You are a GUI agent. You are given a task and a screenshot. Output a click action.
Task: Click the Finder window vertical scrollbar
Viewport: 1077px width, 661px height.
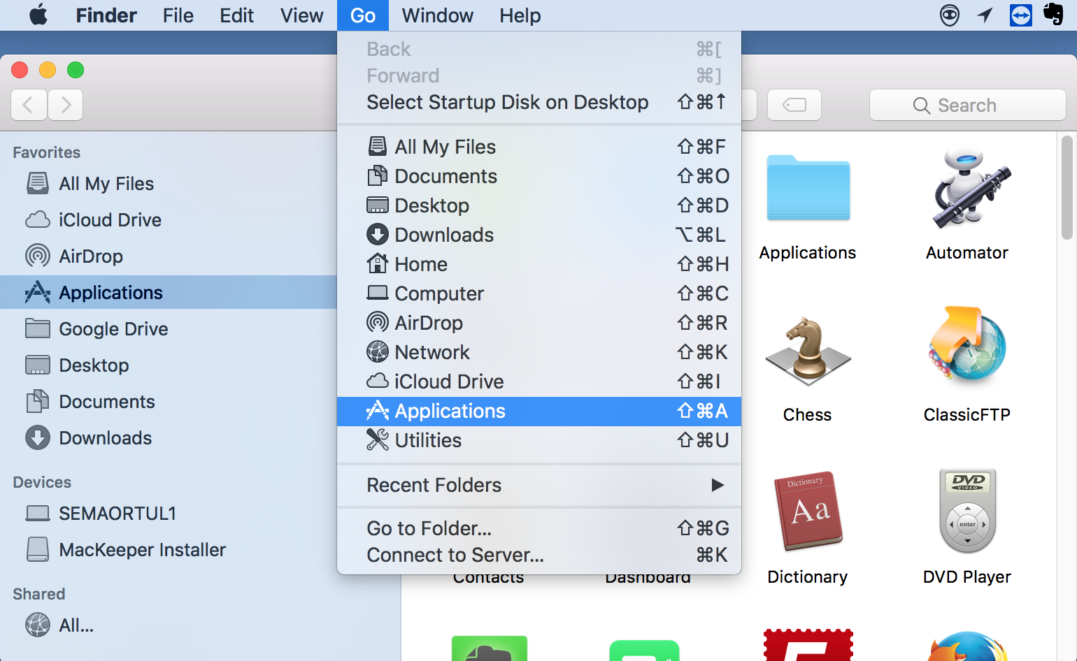pos(1067,188)
